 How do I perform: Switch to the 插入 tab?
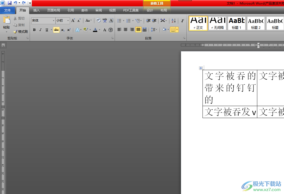tap(36, 10)
